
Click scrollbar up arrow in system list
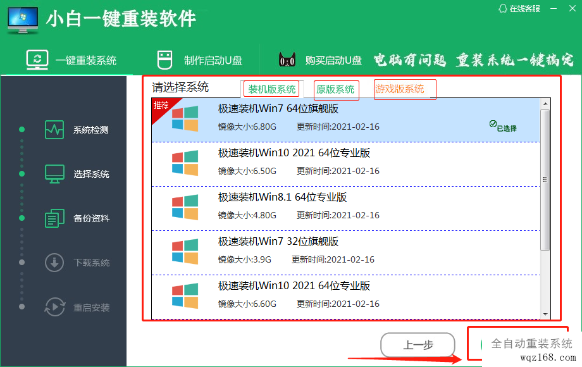[x=545, y=104]
